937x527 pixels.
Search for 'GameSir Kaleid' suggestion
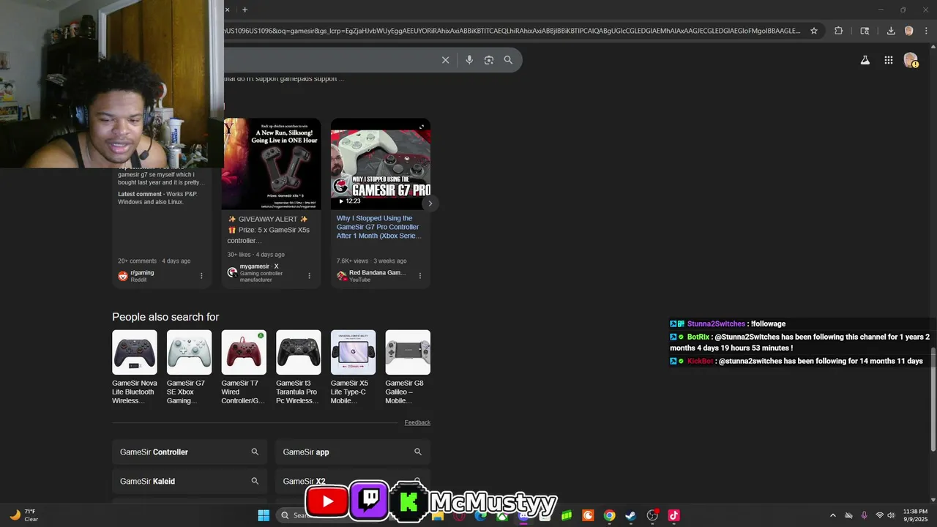(190, 481)
